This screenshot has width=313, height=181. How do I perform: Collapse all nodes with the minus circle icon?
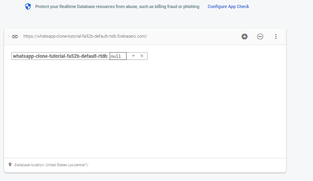tap(260, 36)
